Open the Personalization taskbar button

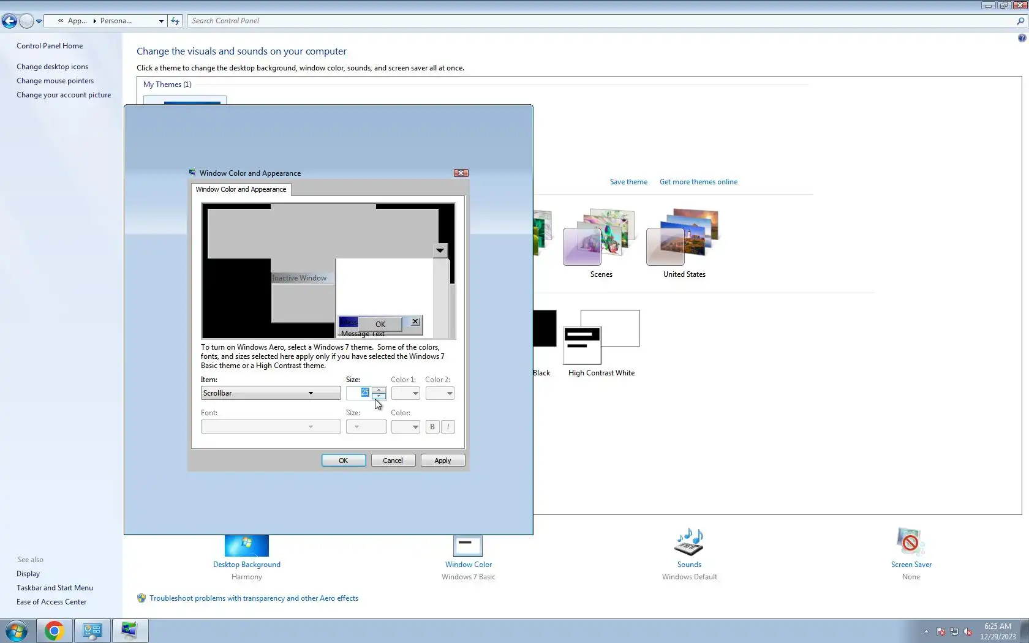click(x=130, y=631)
